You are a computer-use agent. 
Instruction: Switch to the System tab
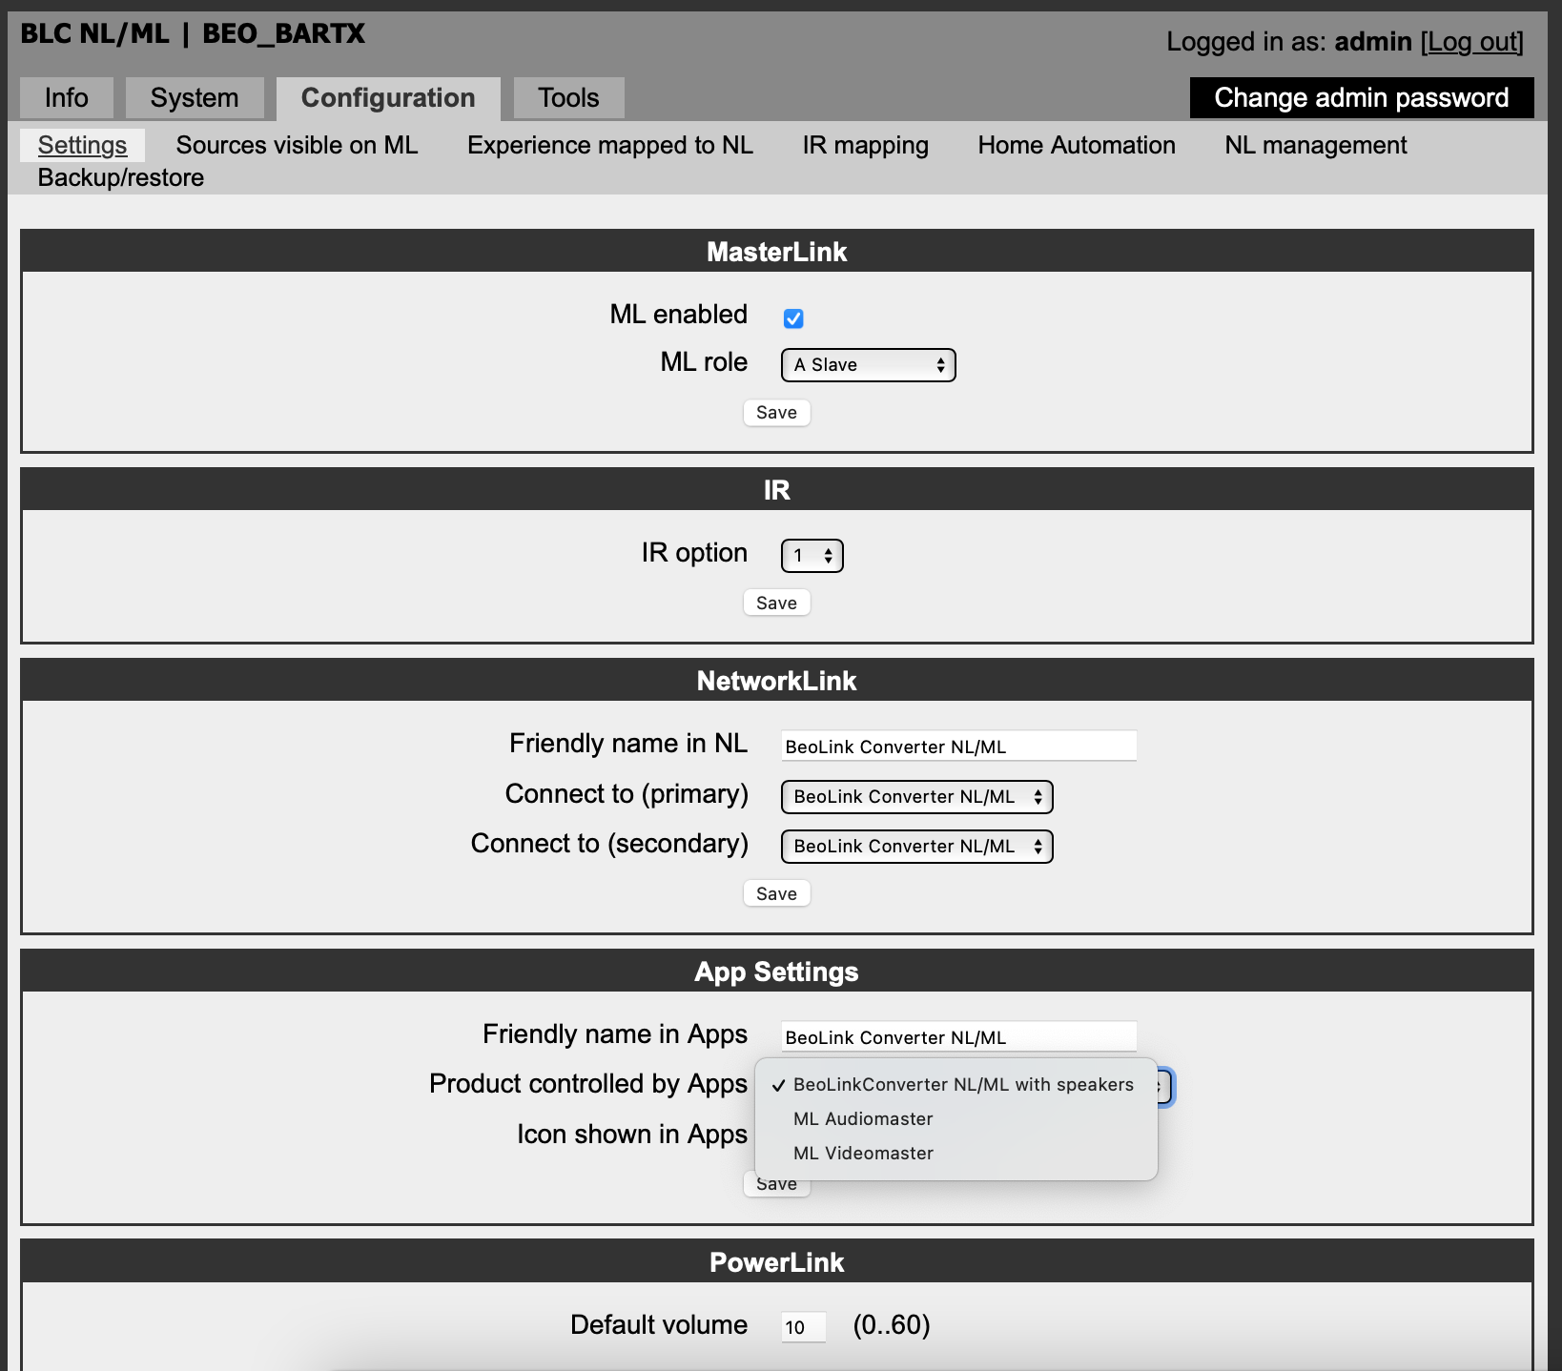click(195, 98)
